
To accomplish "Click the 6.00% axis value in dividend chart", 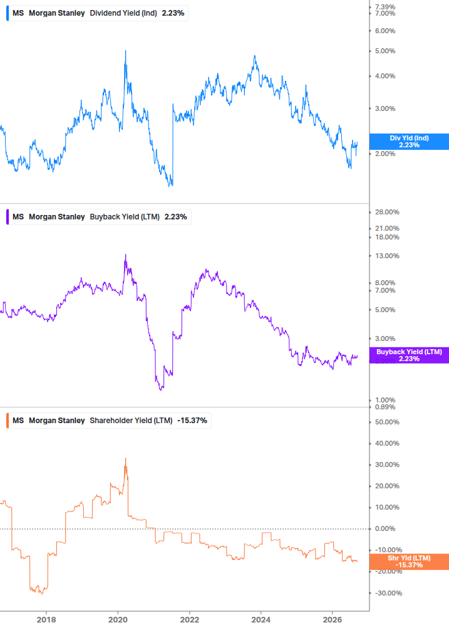I will [x=384, y=31].
